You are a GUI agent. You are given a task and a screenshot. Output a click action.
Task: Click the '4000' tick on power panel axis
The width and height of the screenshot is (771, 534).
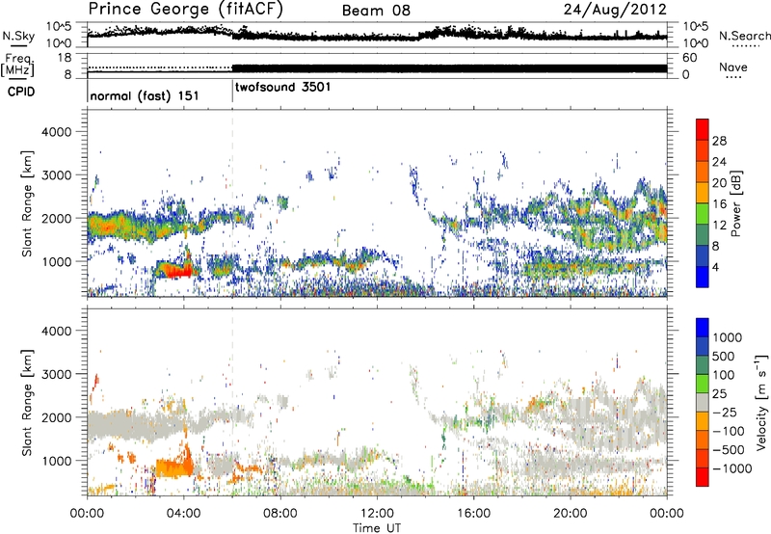[56, 132]
